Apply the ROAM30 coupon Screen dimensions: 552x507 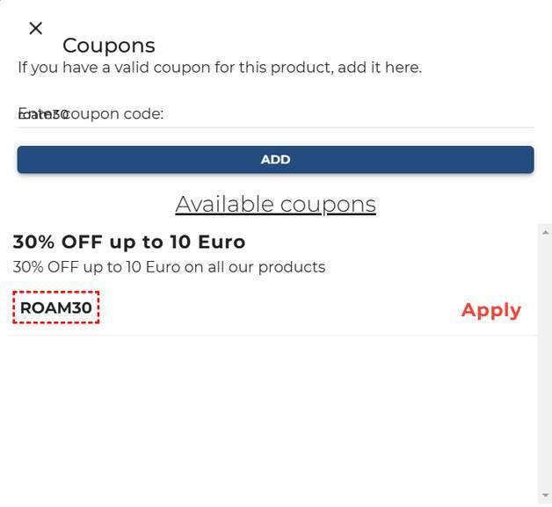pos(490,310)
